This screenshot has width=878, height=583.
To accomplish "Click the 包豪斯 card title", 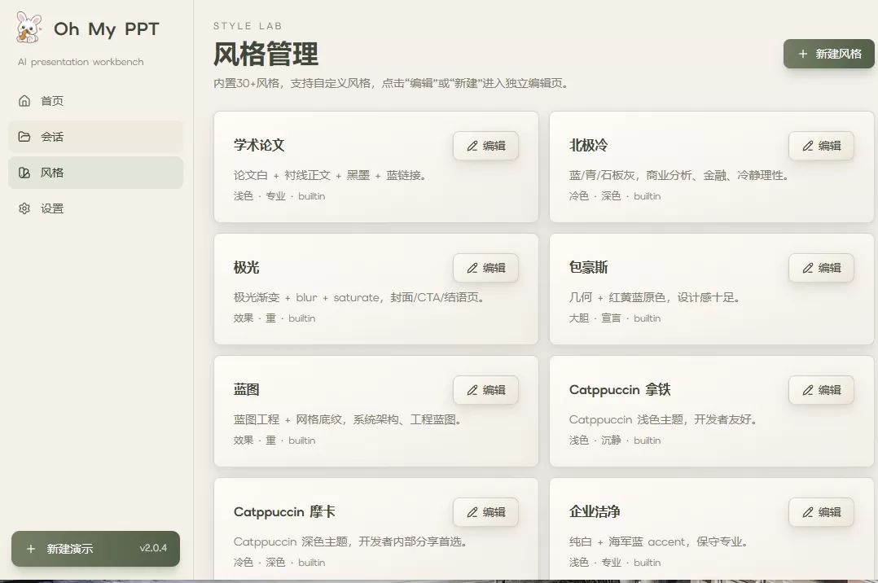I will (589, 267).
